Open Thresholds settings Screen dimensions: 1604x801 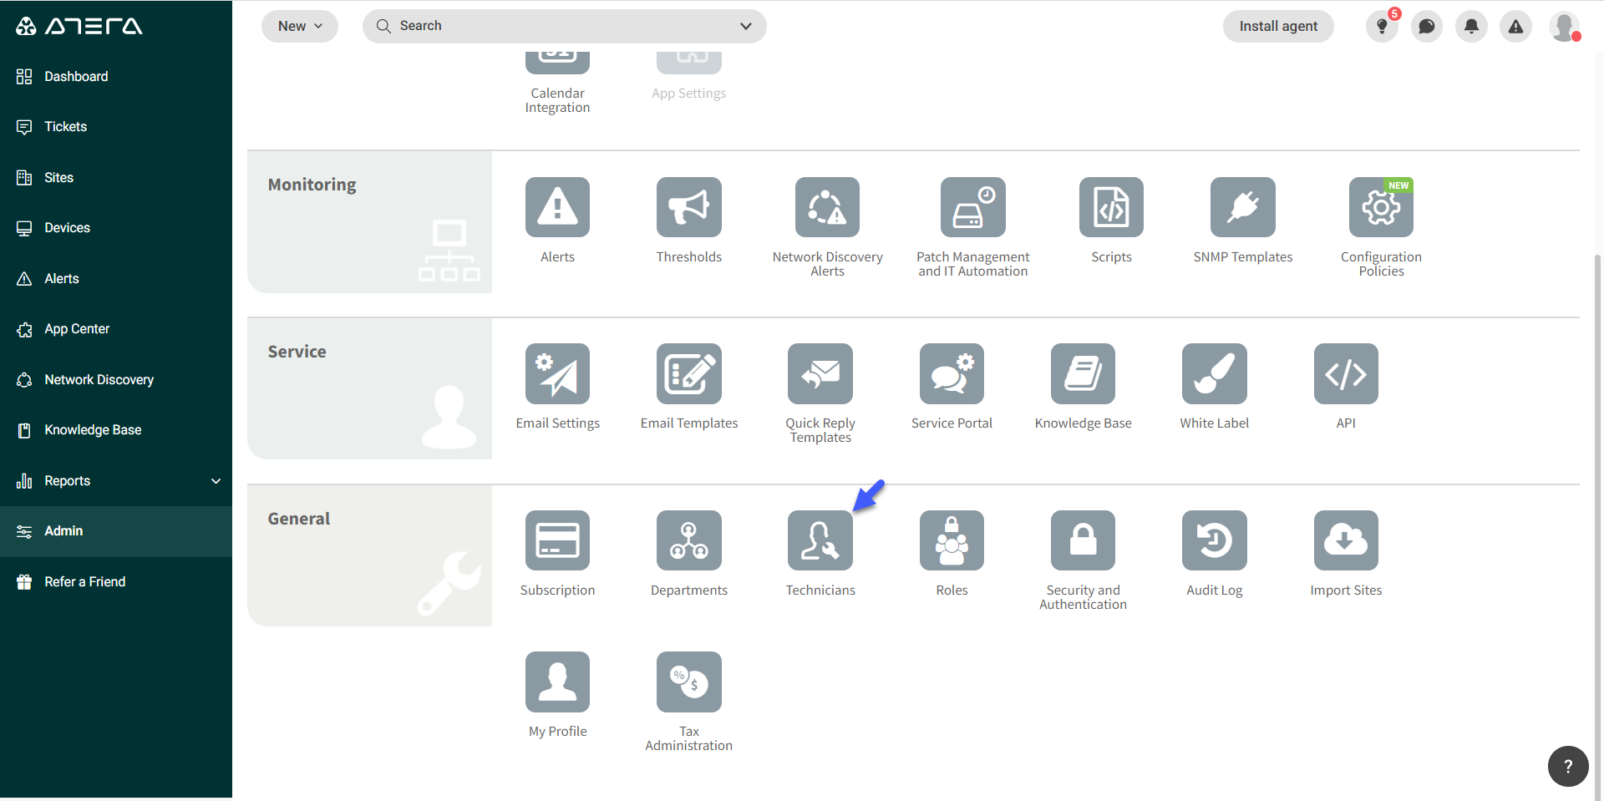(688, 207)
